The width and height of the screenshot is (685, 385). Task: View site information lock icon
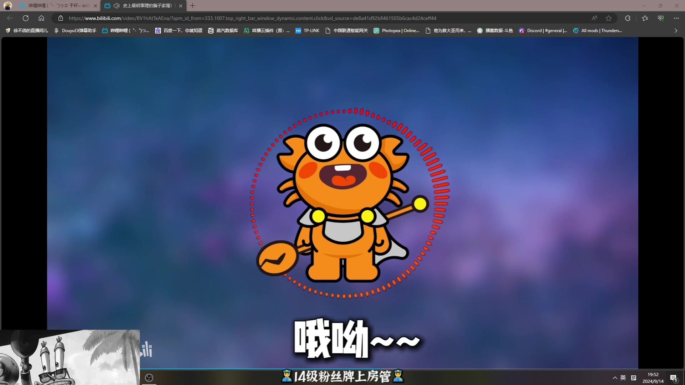pos(61,18)
